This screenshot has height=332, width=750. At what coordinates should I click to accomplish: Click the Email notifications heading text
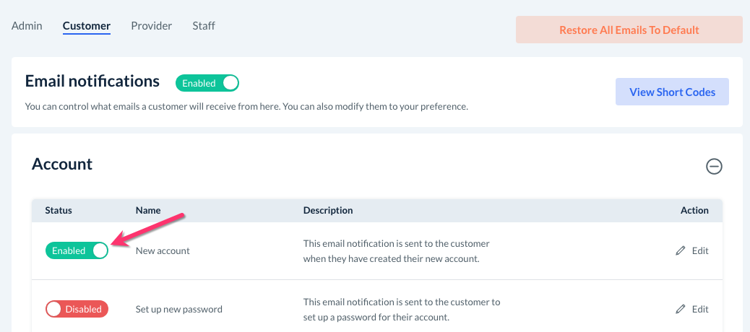92,81
